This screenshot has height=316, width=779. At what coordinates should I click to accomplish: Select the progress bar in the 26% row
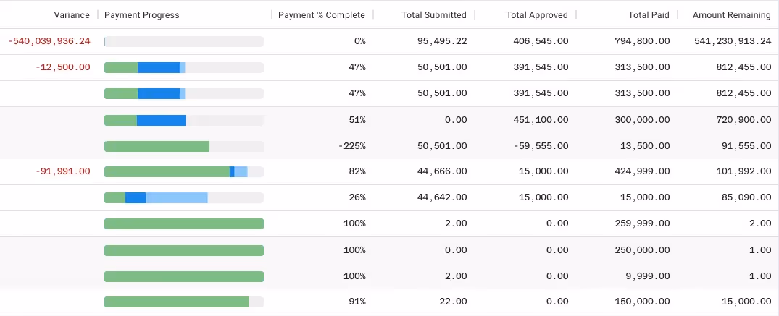click(x=184, y=197)
